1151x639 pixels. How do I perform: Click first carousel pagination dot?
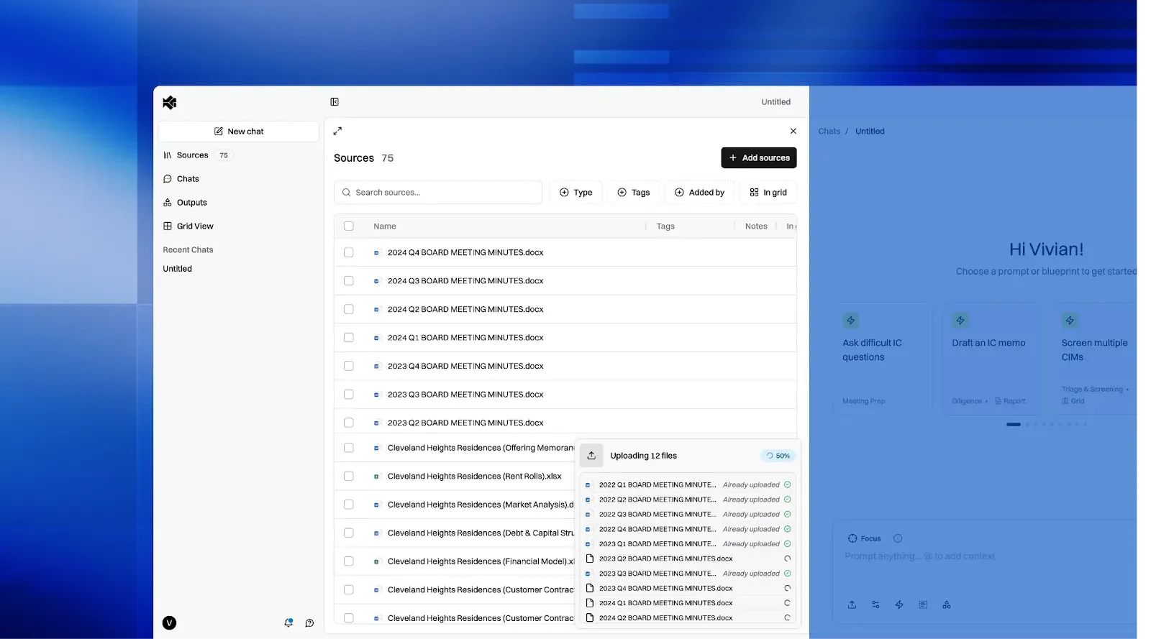coord(1014,425)
